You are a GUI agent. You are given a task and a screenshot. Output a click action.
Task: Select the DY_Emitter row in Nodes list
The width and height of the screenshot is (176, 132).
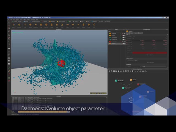(x=117, y=40)
